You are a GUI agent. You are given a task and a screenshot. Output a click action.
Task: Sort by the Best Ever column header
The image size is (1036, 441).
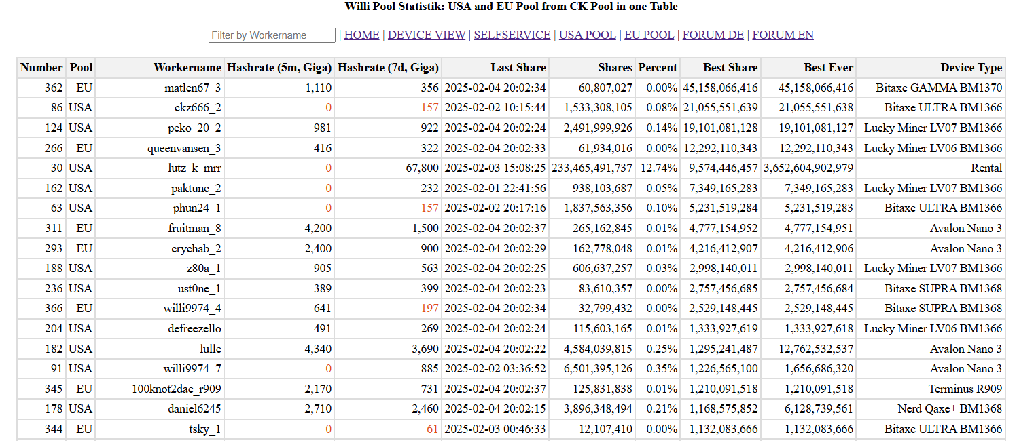[808, 68]
